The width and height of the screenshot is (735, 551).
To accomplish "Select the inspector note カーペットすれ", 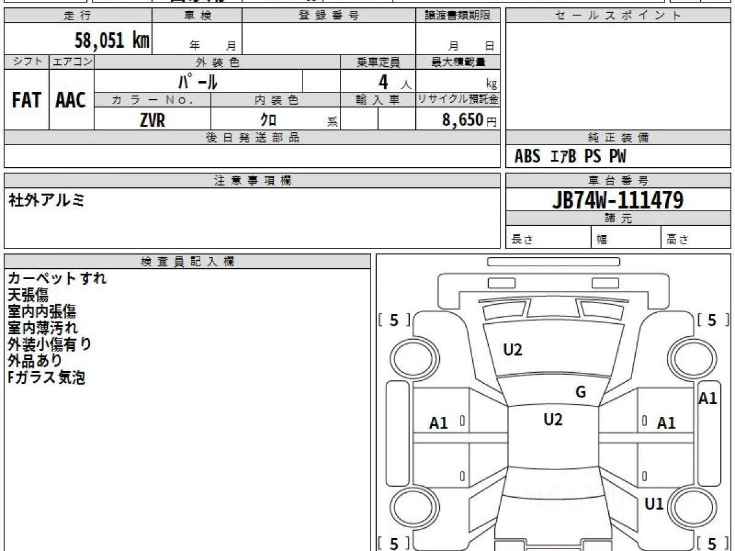I will [57, 279].
